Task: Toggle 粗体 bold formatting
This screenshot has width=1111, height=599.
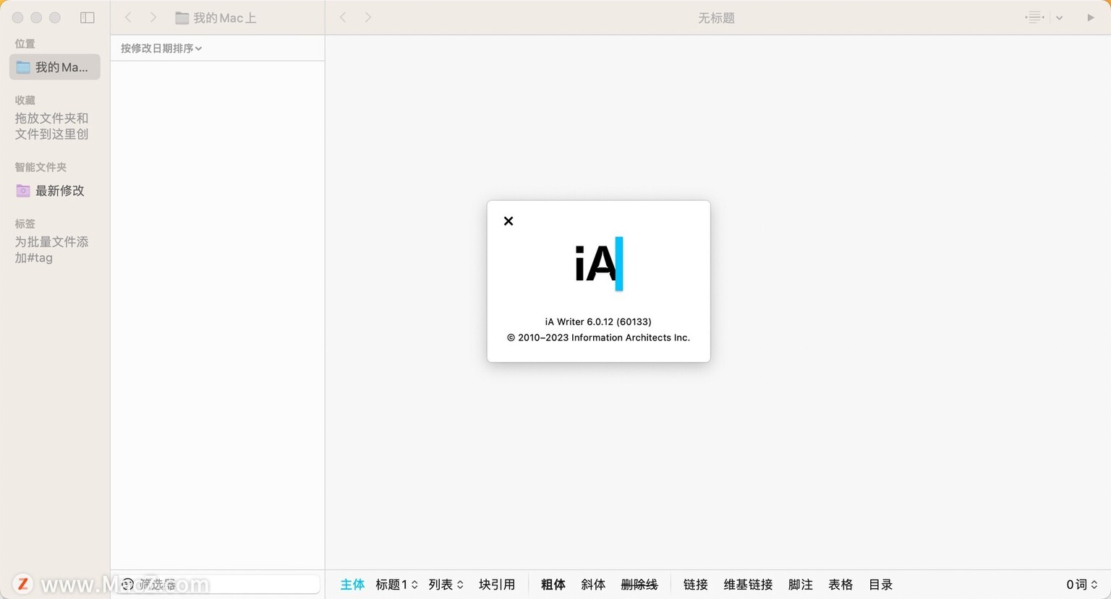Action: click(x=553, y=585)
